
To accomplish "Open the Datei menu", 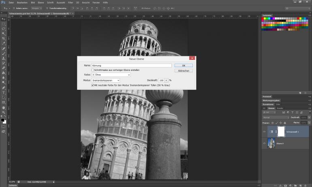I will (11, 2).
